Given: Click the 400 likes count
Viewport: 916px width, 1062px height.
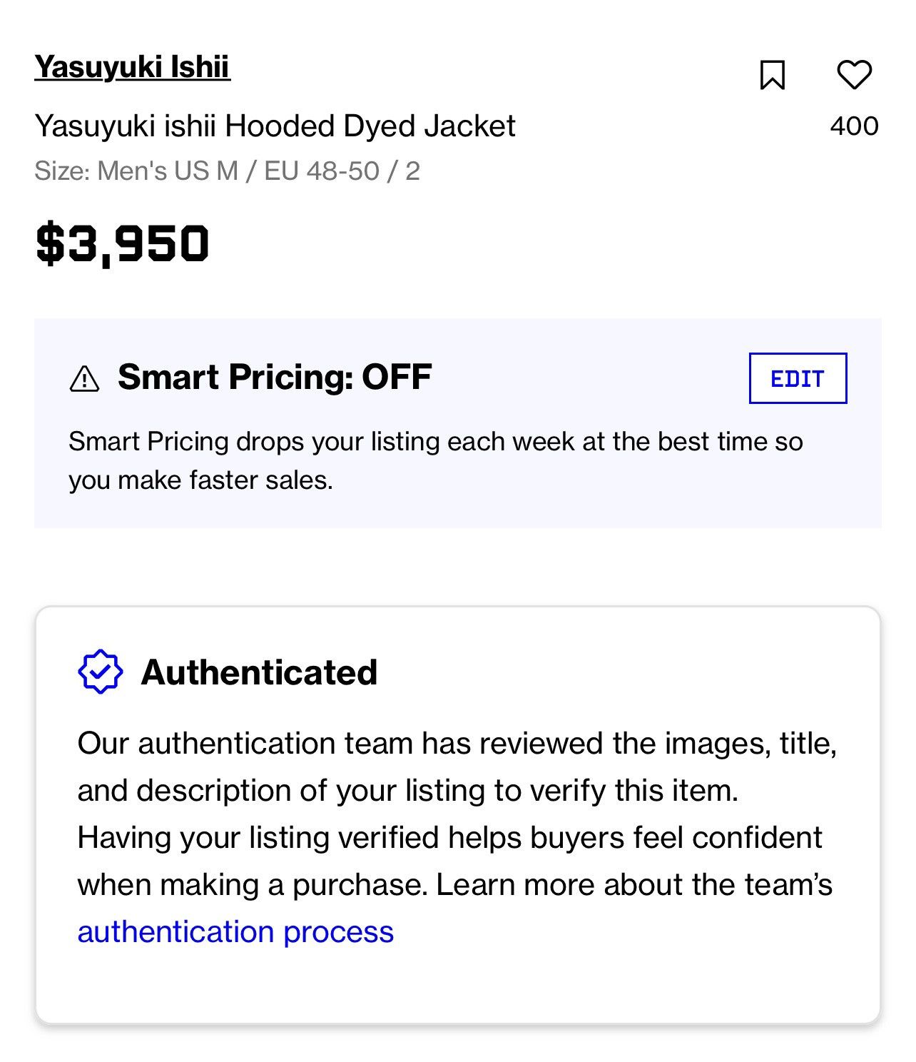Looking at the screenshot, I should (854, 126).
